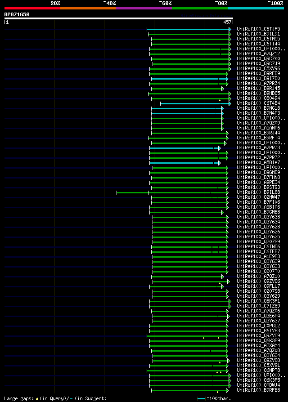This screenshot has width=288, height=402.
Task: Select hit UniRef100_B6TVP3
Action: (258, 331)
